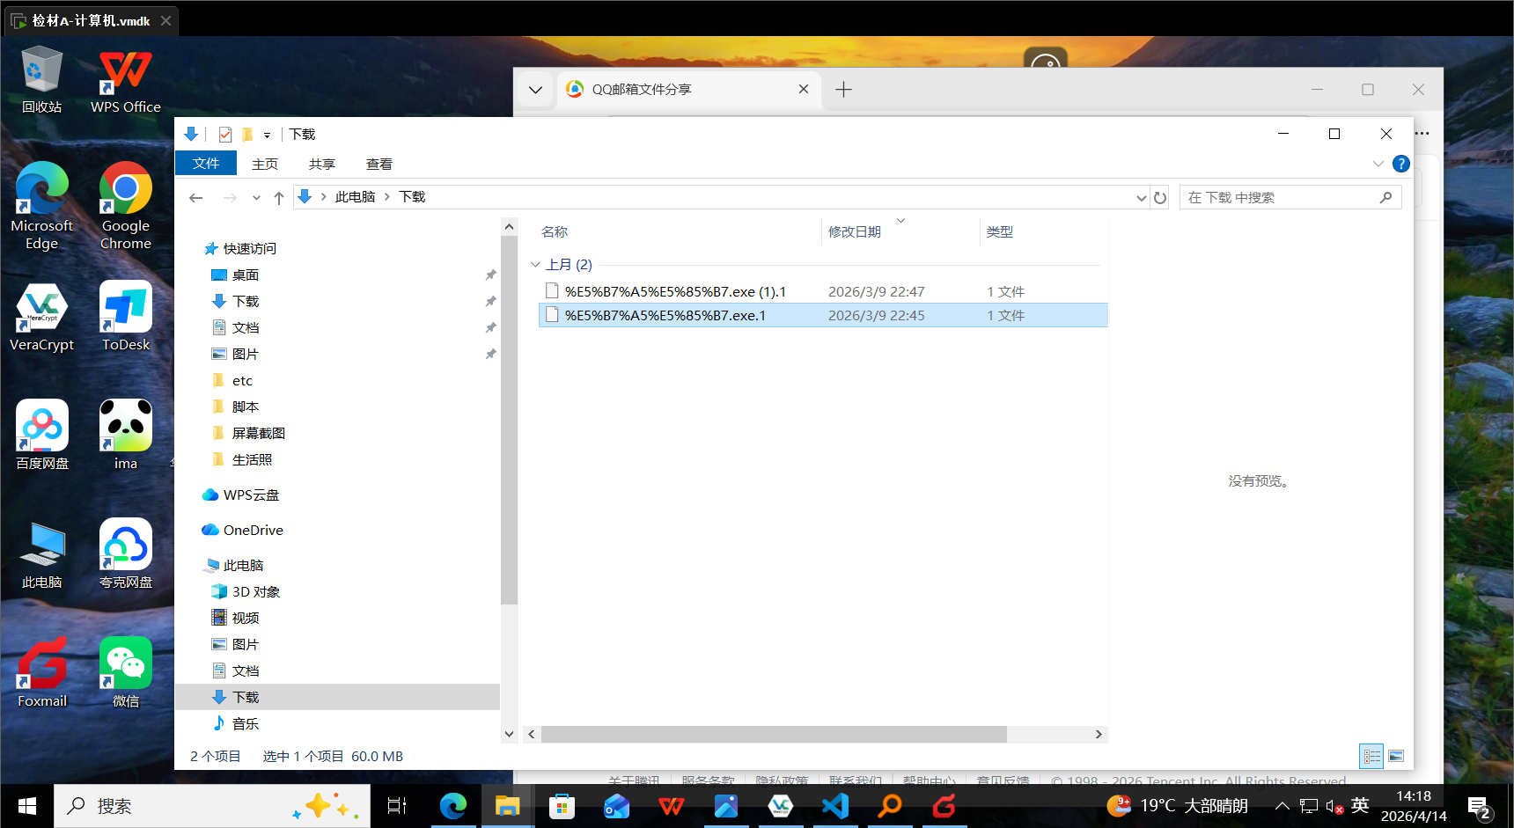1514x828 pixels.
Task: Click the chevron after 此电脑 in address bar
Action: 386,197
